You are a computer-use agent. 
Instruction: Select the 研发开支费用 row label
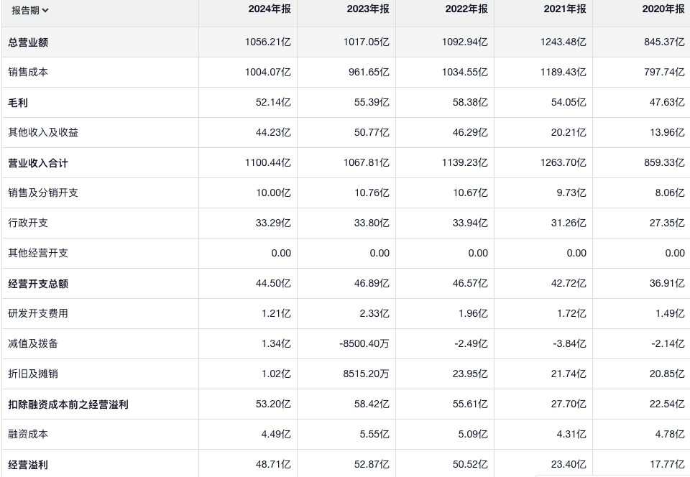click(39, 314)
